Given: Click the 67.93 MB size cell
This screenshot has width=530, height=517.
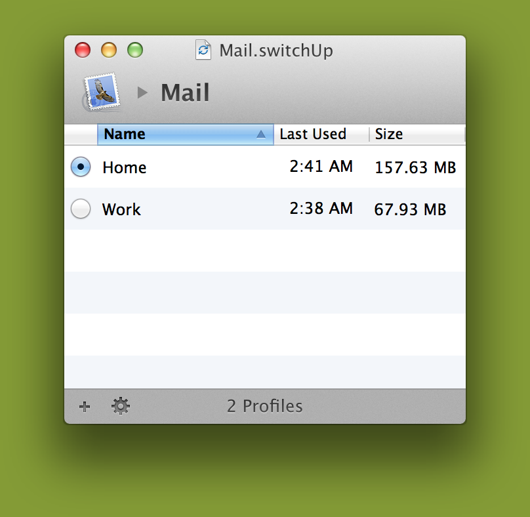Looking at the screenshot, I should coord(410,210).
